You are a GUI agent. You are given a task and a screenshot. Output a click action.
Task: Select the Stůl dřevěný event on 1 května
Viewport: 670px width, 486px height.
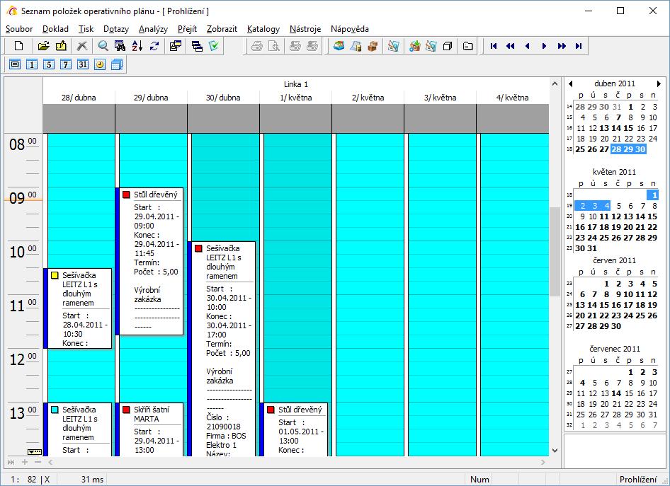click(x=294, y=429)
